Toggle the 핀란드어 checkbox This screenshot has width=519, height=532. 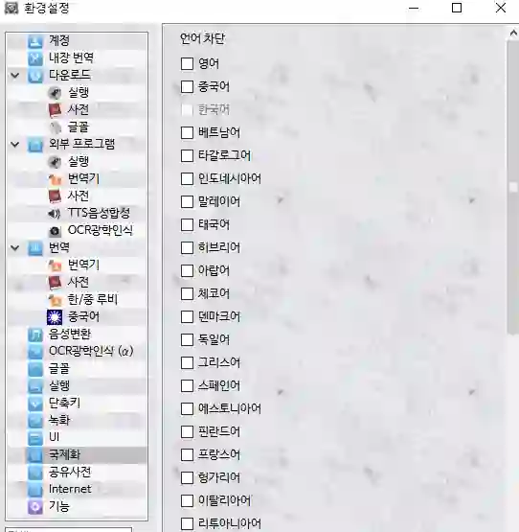click(x=187, y=432)
